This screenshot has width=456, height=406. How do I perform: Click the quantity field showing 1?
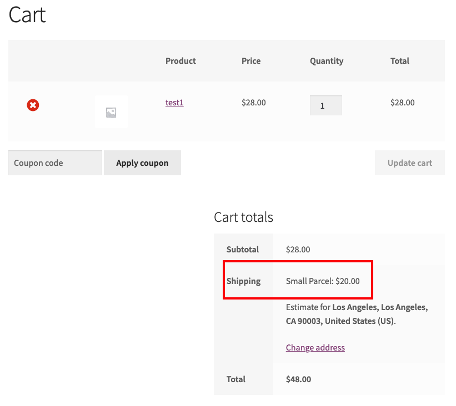pyautogui.click(x=325, y=105)
